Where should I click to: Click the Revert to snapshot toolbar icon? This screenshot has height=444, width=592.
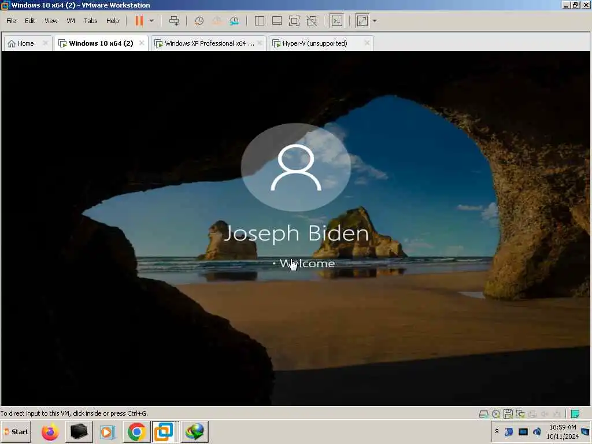[217, 21]
